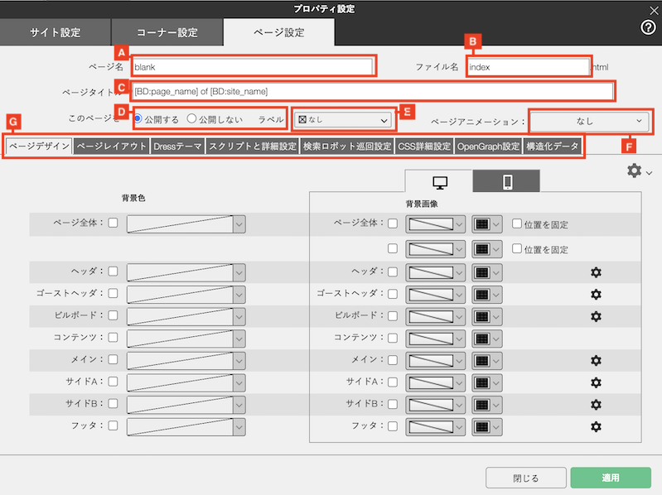Image resolution: width=662 pixels, height=495 pixels.
Task: Open gear settings for フッタ background image
Action: click(x=595, y=426)
